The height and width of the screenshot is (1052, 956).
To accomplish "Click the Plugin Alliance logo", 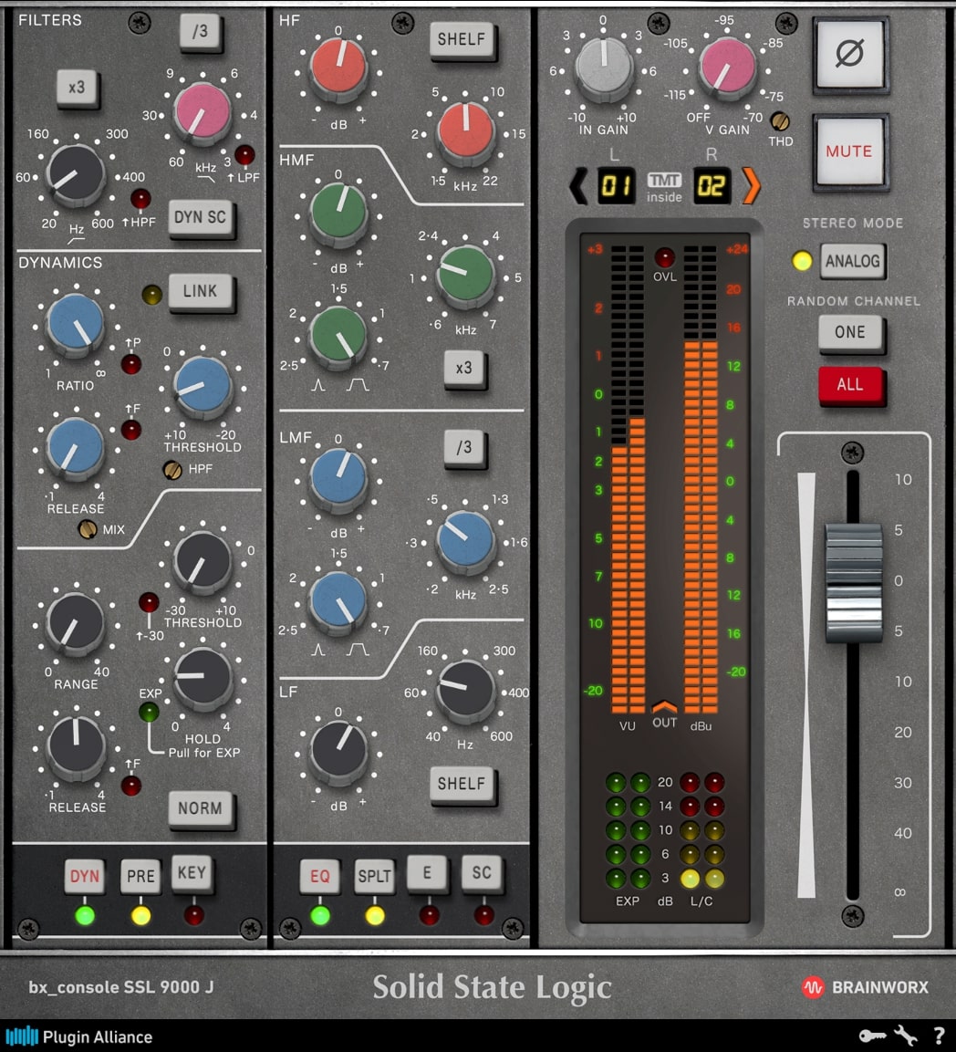I will (79, 1036).
